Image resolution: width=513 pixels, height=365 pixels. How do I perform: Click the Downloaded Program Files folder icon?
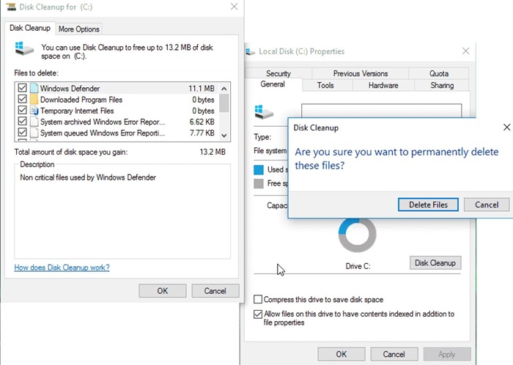click(34, 99)
